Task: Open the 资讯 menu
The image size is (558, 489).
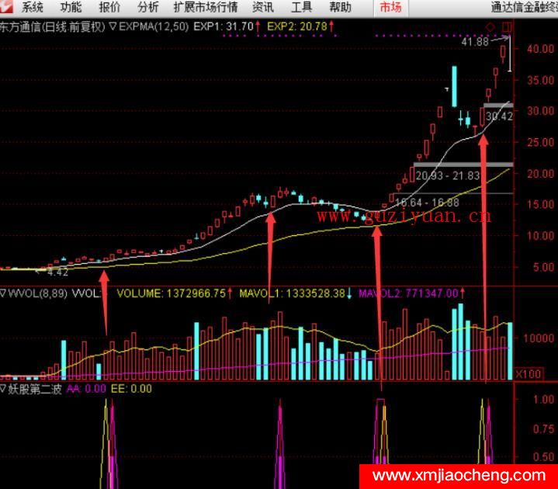Action: click(x=263, y=8)
